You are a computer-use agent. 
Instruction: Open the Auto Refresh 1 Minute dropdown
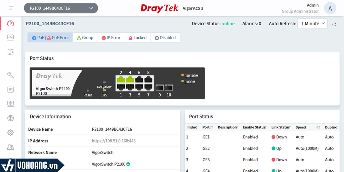312,24
